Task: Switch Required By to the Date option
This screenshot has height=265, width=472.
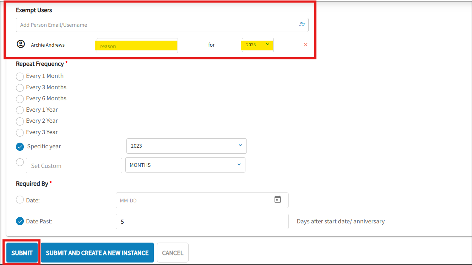Action: click(x=20, y=200)
